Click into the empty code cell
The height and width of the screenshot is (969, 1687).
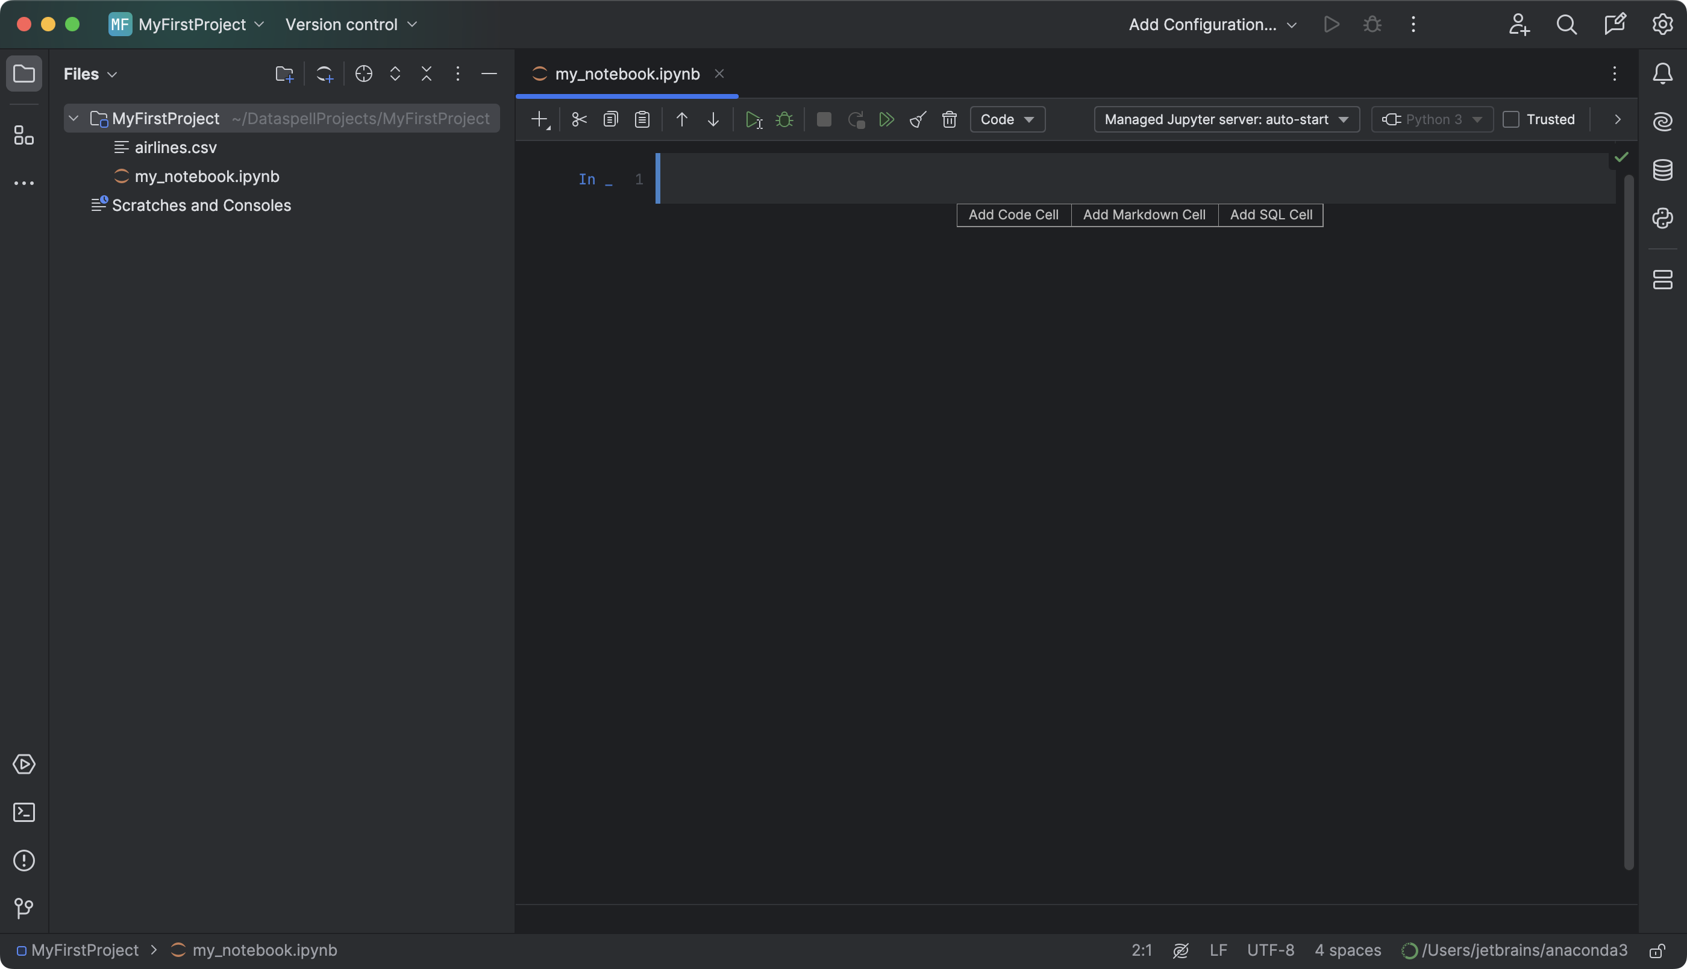tap(1138, 178)
